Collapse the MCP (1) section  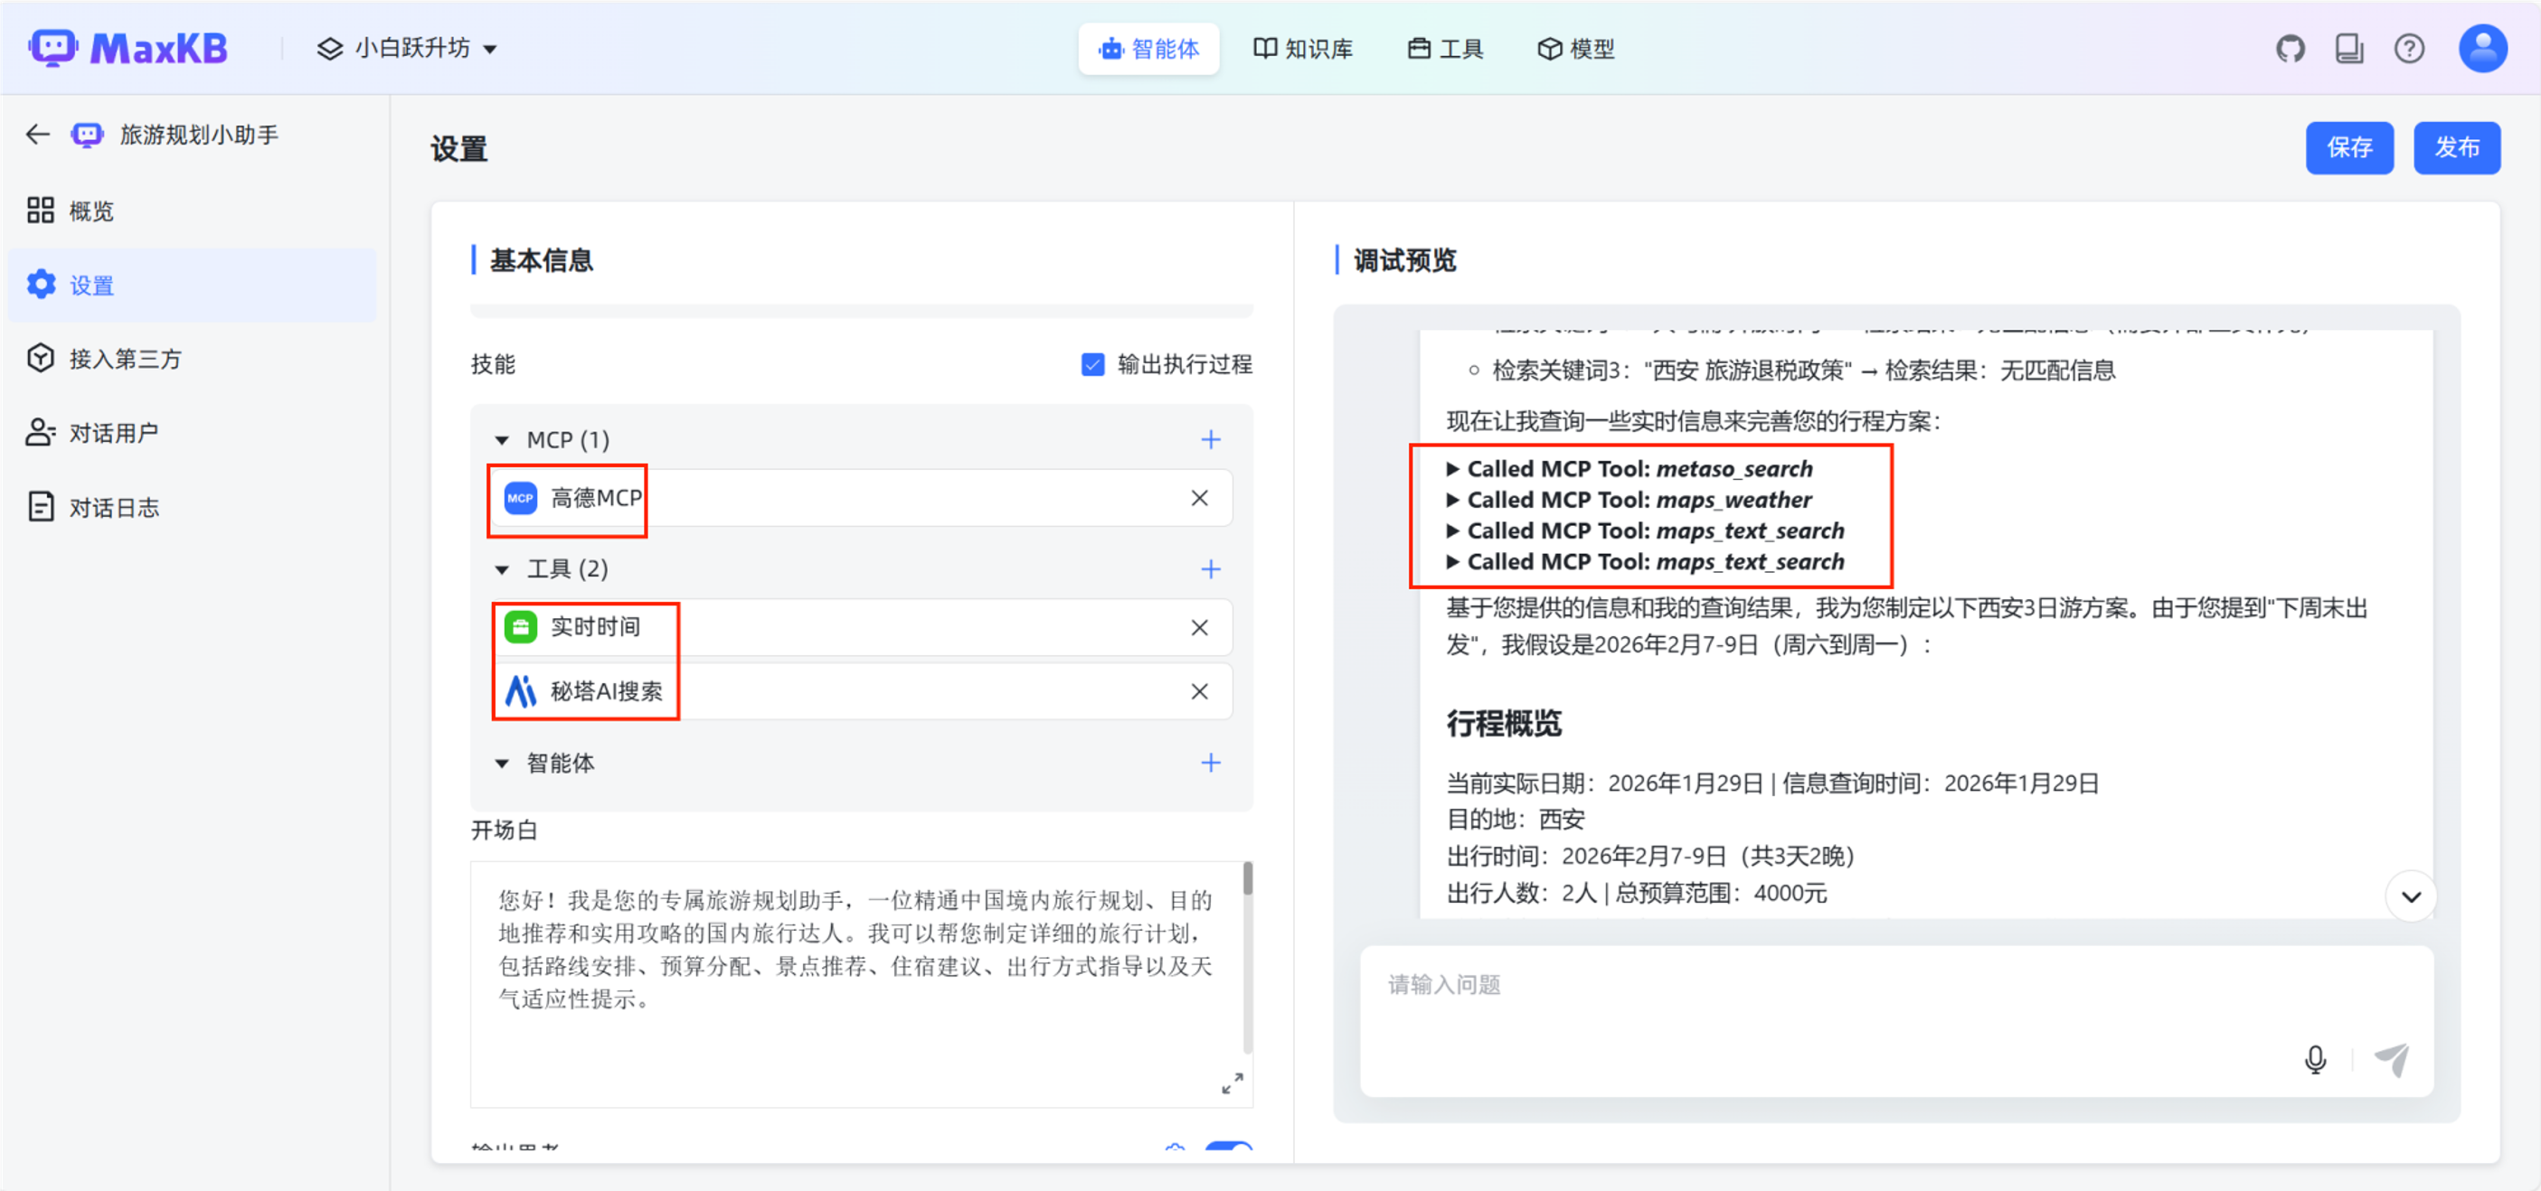point(502,440)
